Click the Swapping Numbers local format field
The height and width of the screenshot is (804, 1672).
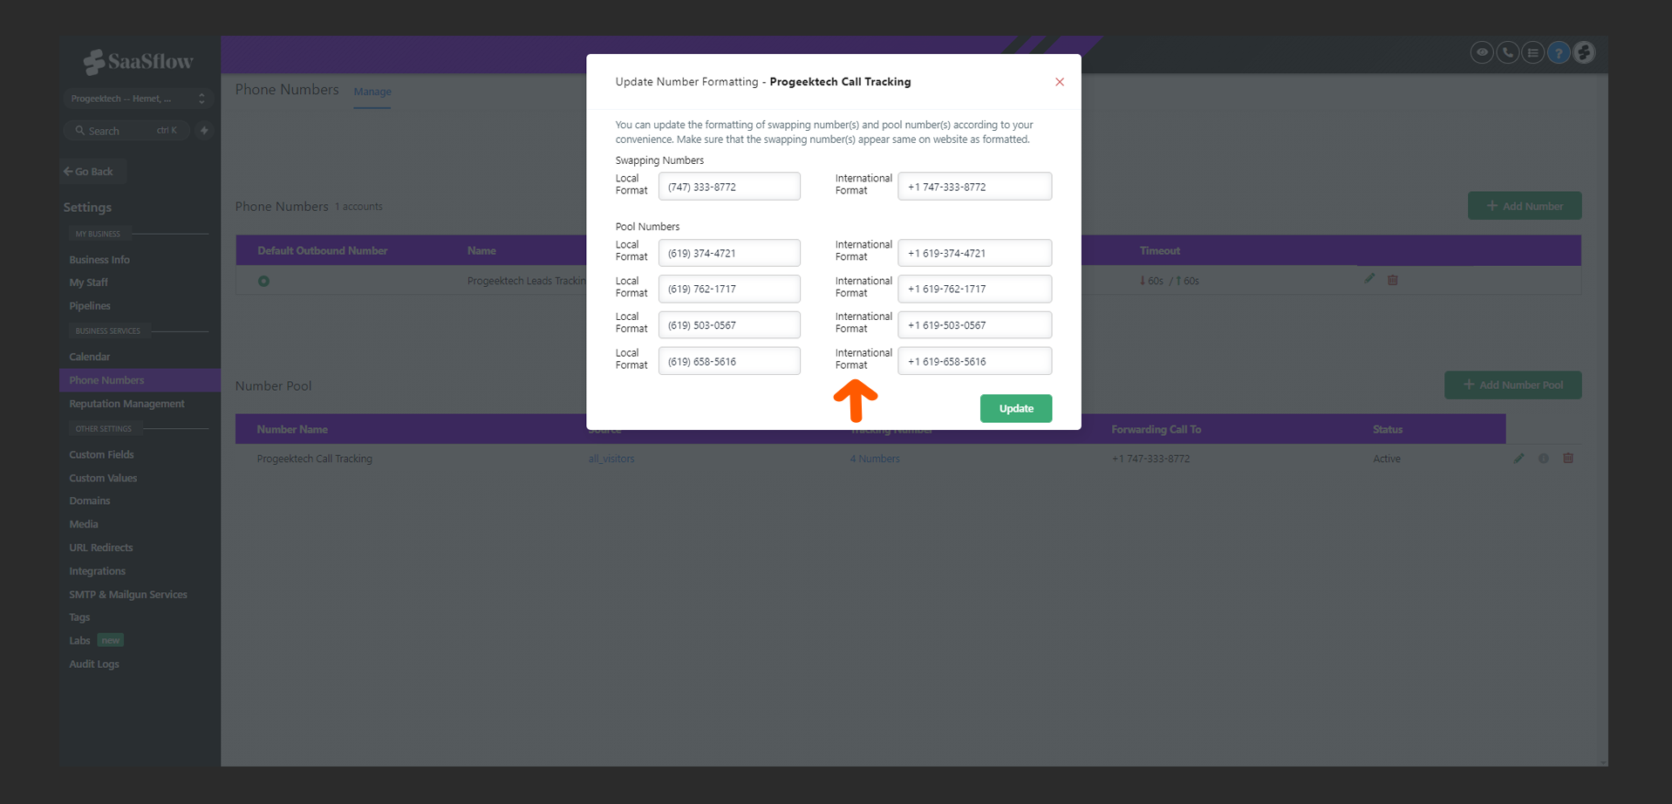(729, 187)
